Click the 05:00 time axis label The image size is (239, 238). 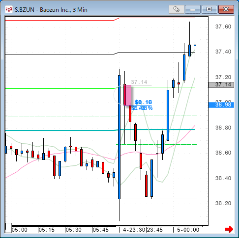point(20,230)
